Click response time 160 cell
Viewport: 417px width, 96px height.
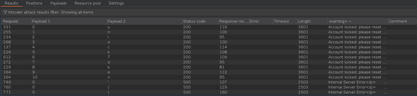tap(234, 92)
